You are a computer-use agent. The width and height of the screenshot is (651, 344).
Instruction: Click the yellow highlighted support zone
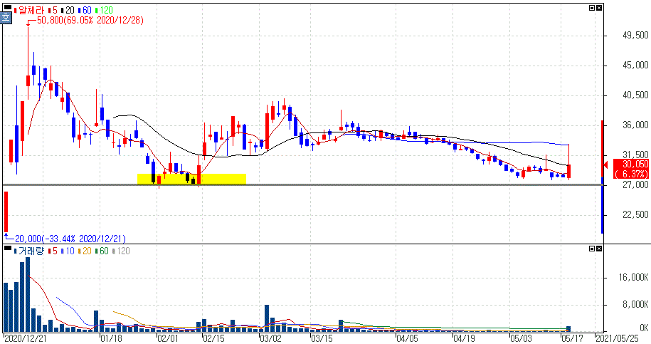click(192, 179)
